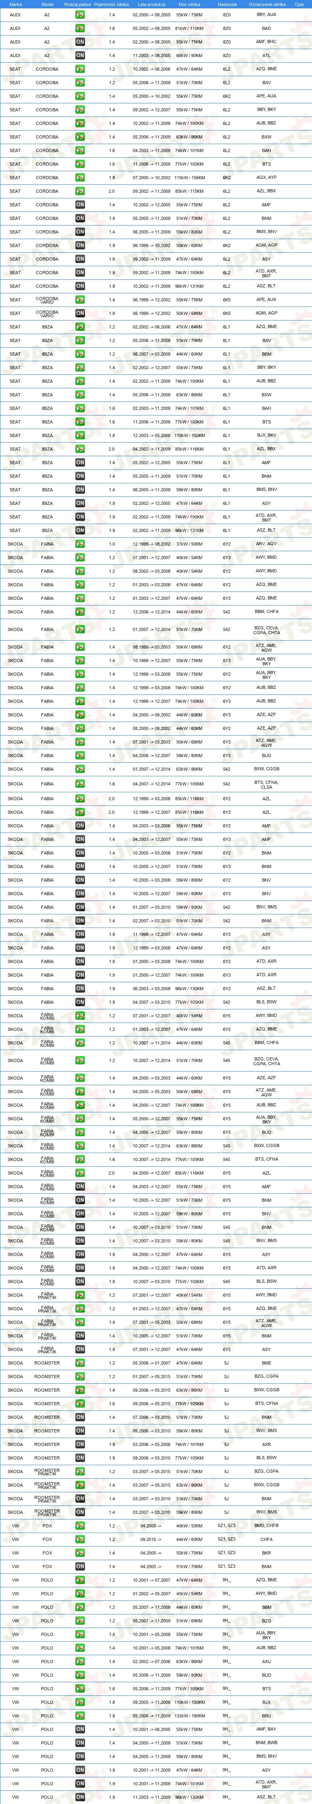Click the Marka column header
The height and width of the screenshot is (1804, 312).
16,4
